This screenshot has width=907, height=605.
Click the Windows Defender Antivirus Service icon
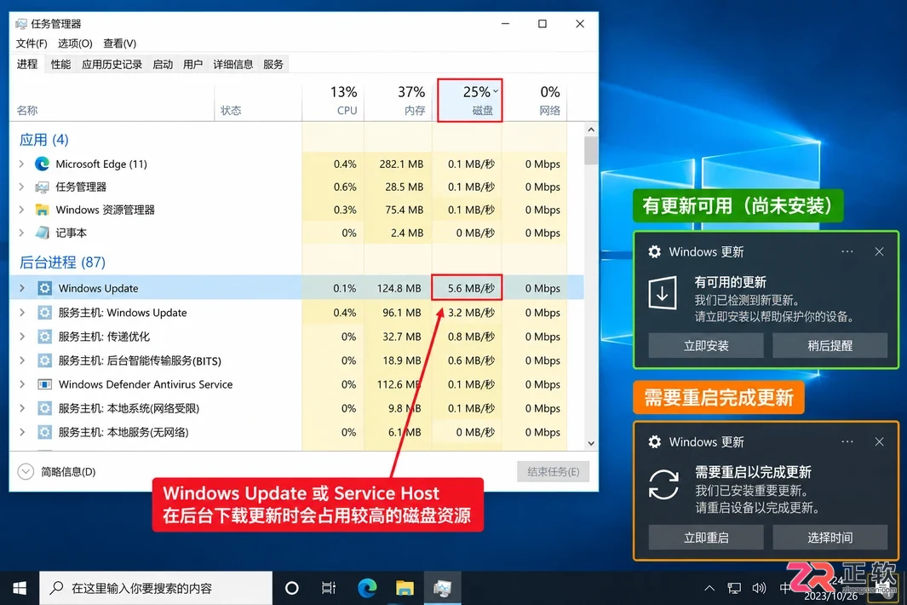44,384
